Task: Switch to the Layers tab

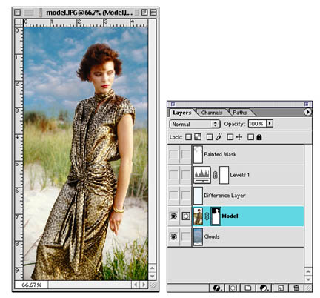Action: point(182,113)
